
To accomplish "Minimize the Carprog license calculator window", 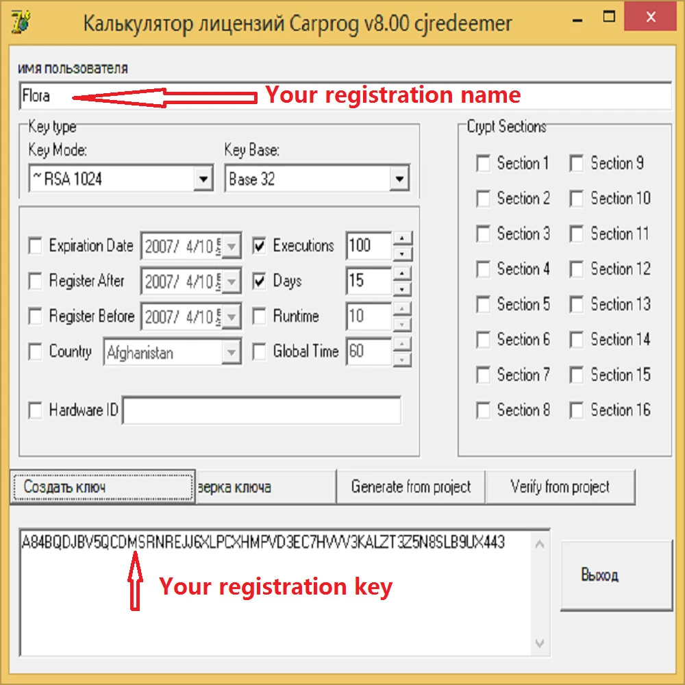I will (x=577, y=19).
